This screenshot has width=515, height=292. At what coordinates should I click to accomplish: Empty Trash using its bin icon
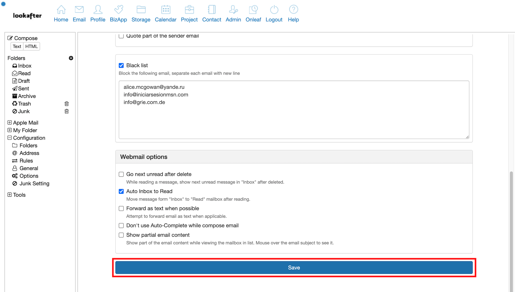click(x=67, y=104)
